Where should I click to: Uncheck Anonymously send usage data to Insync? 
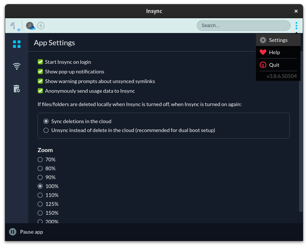tap(40, 90)
